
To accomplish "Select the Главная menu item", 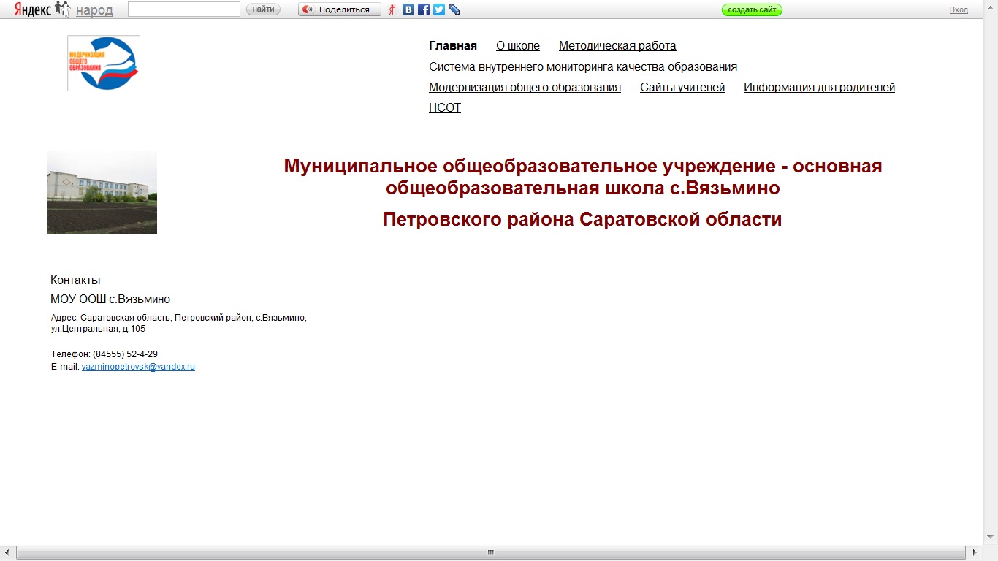I will tap(453, 46).
